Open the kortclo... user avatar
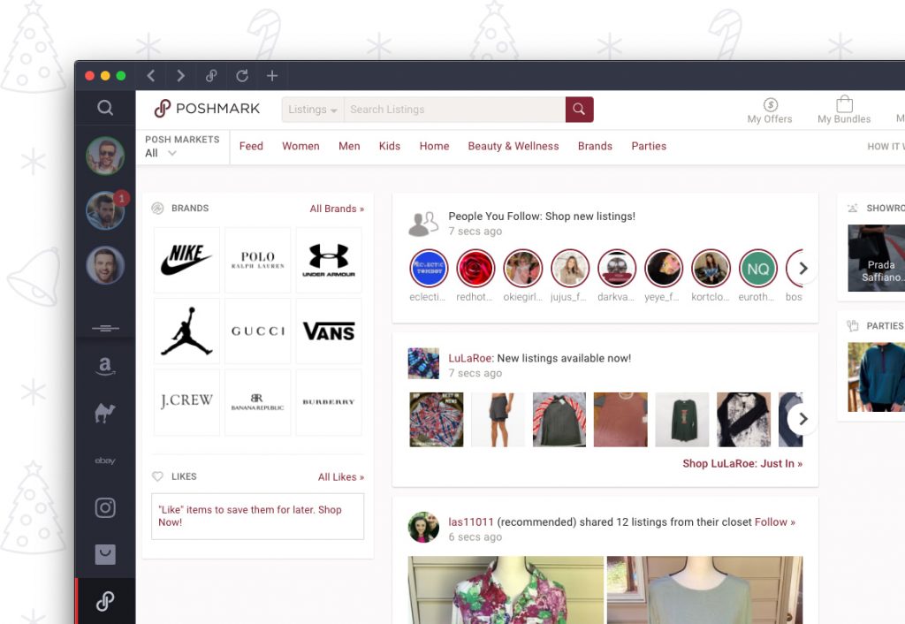This screenshot has height=624, width=905. tap(711, 269)
